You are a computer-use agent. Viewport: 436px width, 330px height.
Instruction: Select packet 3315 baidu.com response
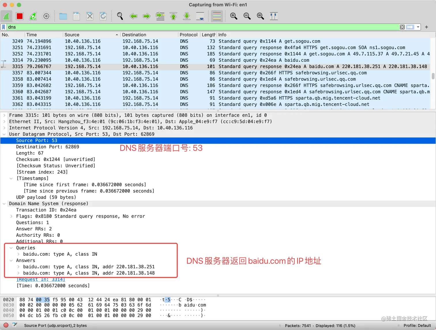pyautogui.click(x=216, y=67)
